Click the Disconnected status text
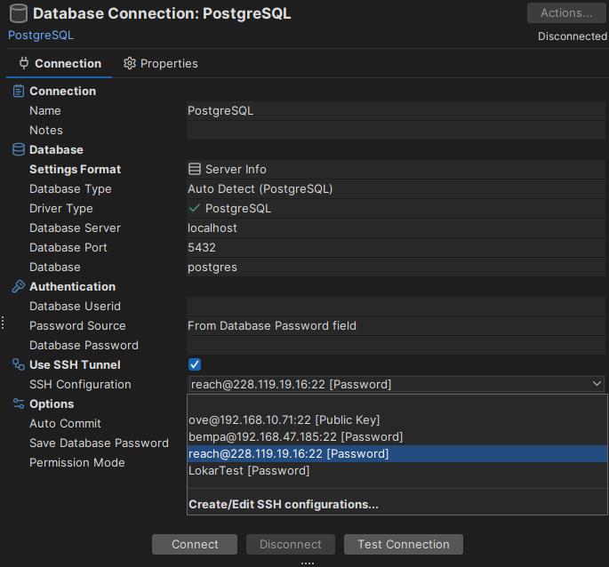This screenshot has height=567, width=609. 572,36
